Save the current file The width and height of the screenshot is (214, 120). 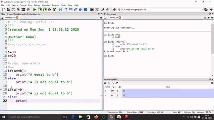pos(13,10)
